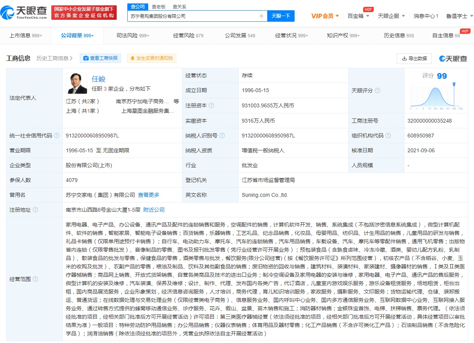The width and height of the screenshot is (474, 343).
Task: Click the 工商注册号 value 320000000035248
Action: [430, 121]
